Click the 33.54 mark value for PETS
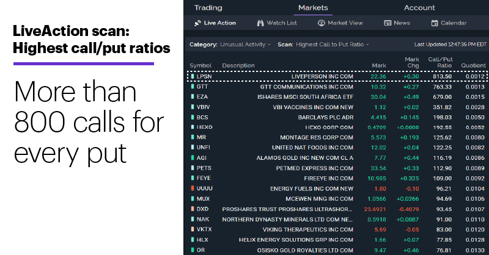This screenshot has width=489, height=255. click(x=378, y=168)
